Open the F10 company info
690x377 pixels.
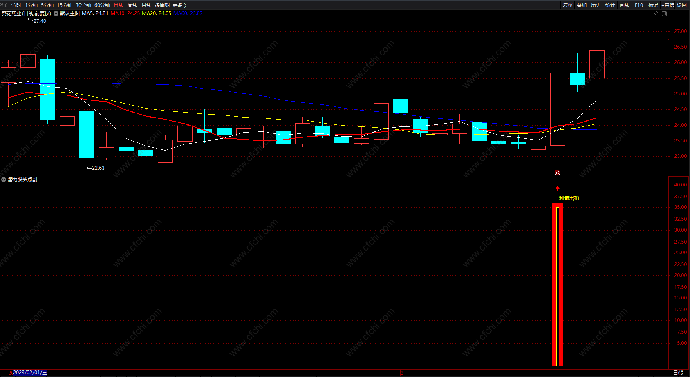click(639, 5)
